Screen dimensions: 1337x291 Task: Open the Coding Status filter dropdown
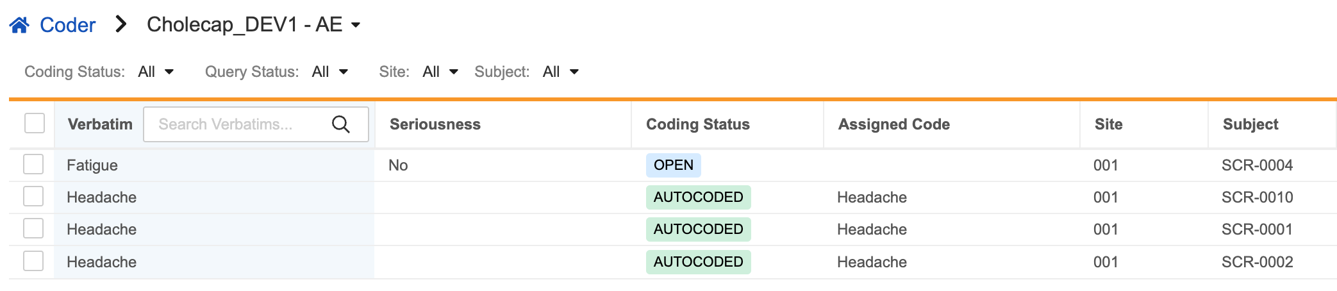tap(156, 72)
